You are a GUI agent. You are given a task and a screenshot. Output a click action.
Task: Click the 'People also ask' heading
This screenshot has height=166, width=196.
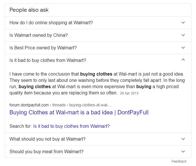tap(29, 10)
